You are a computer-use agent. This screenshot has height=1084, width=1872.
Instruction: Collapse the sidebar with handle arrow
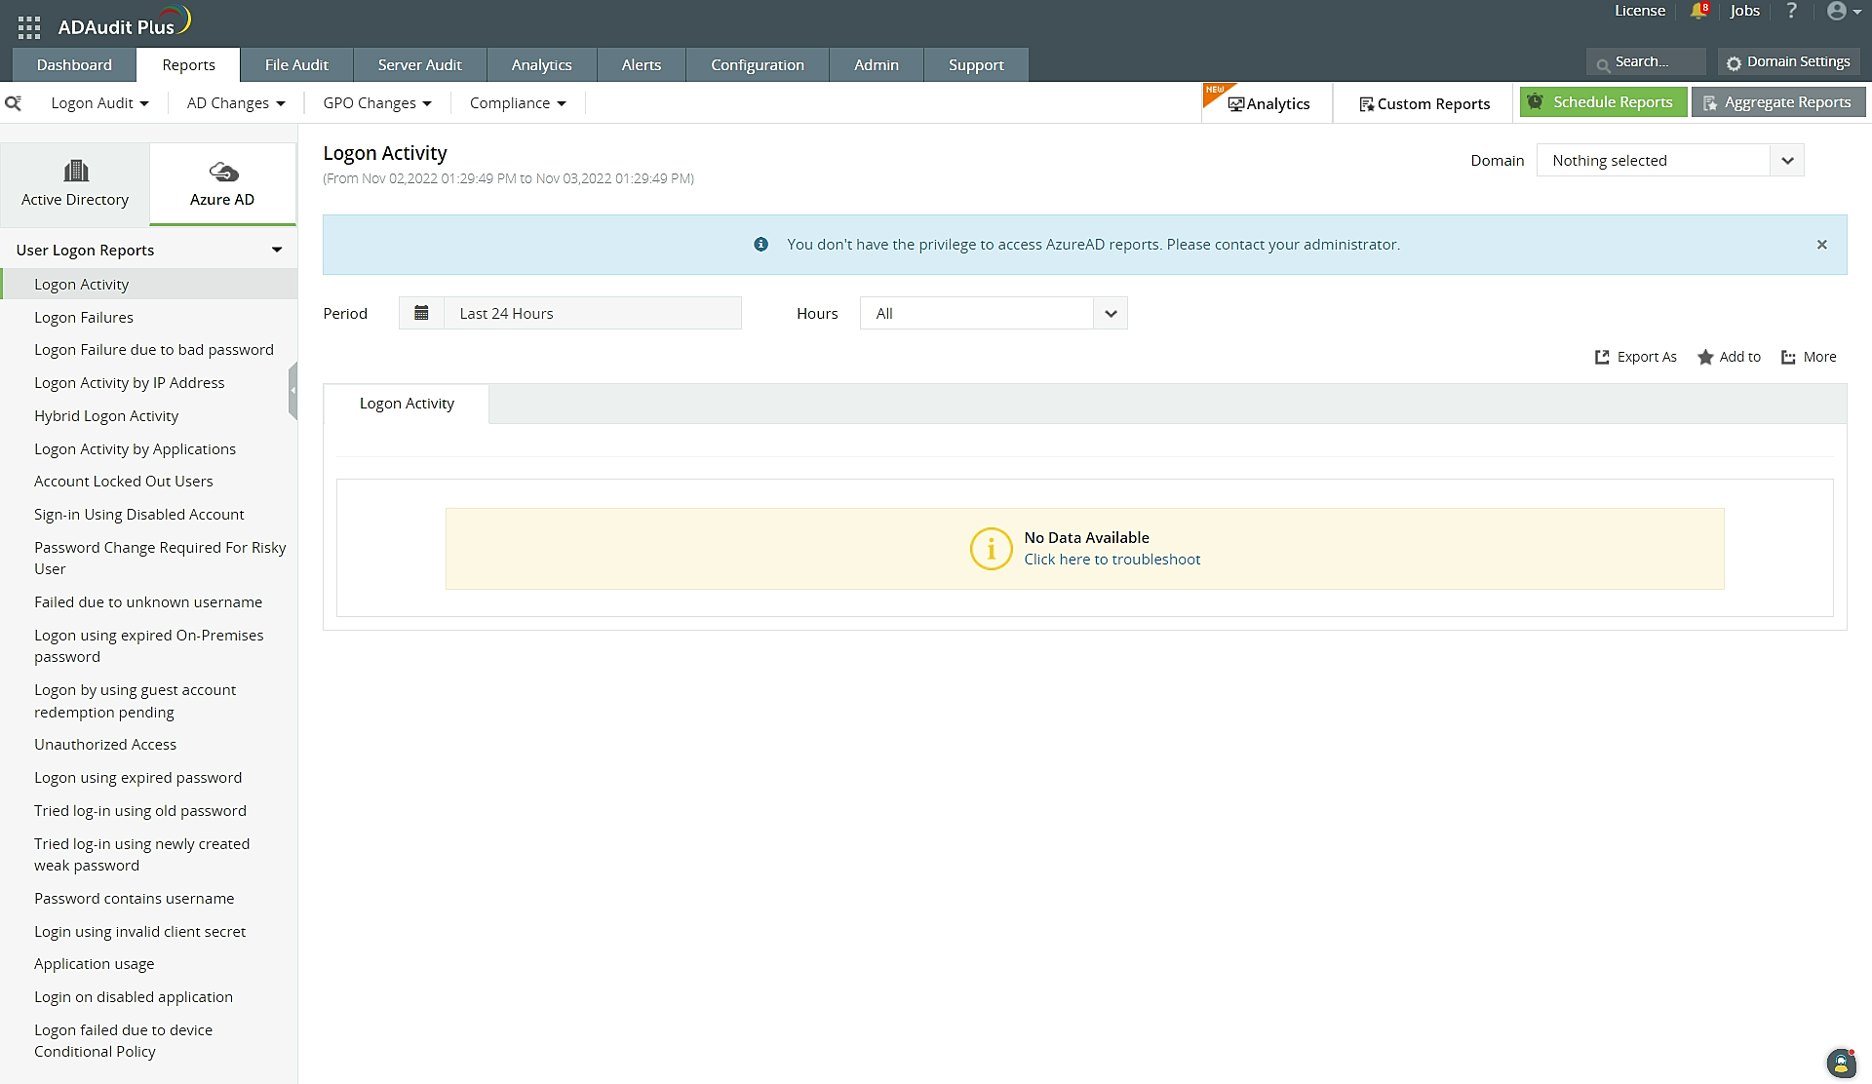click(x=292, y=390)
